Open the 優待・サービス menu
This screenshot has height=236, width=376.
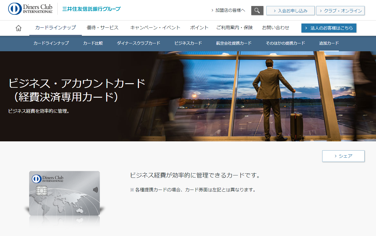(x=103, y=28)
